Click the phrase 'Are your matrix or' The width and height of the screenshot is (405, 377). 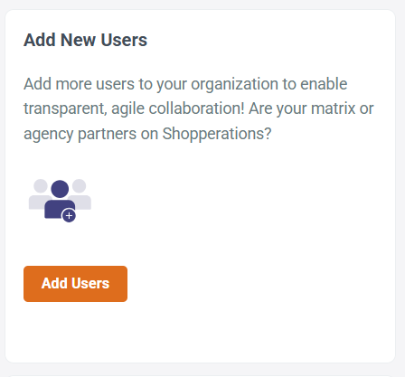tap(311, 108)
